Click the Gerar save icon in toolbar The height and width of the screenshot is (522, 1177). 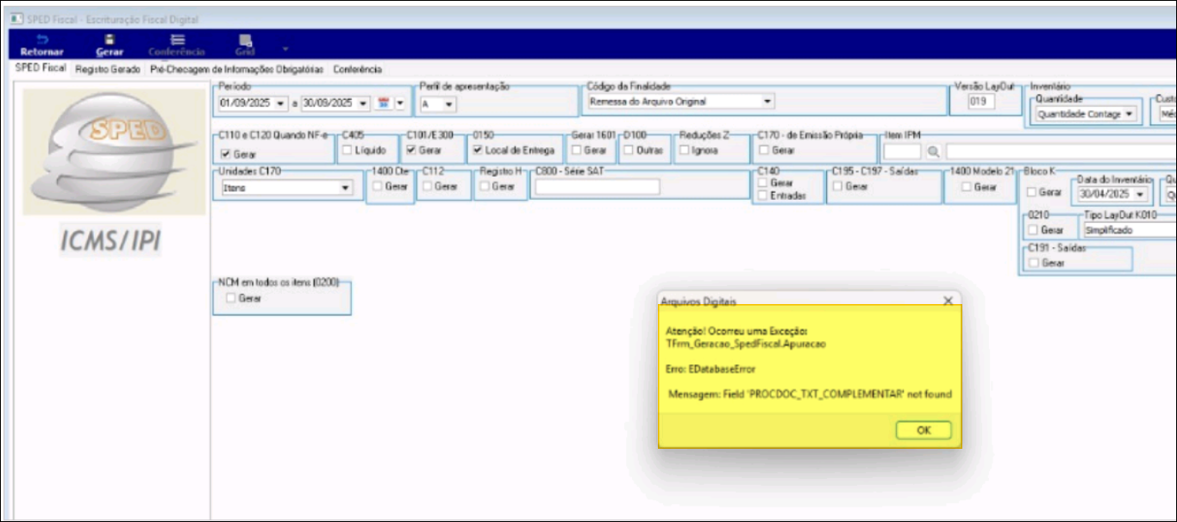point(110,40)
